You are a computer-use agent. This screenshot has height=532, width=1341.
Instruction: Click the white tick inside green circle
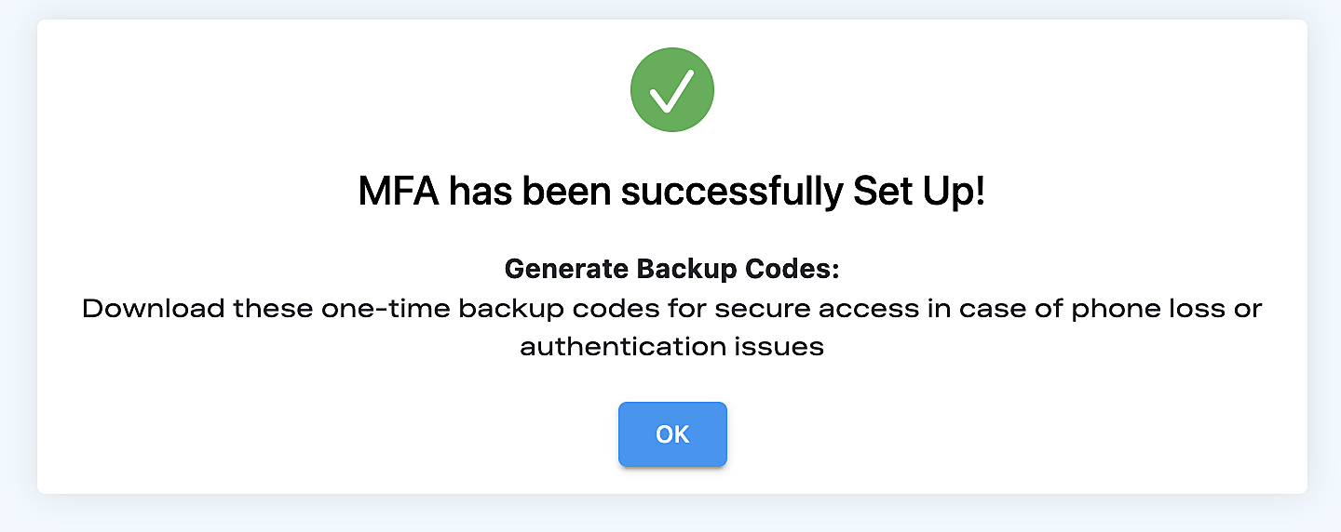672,90
